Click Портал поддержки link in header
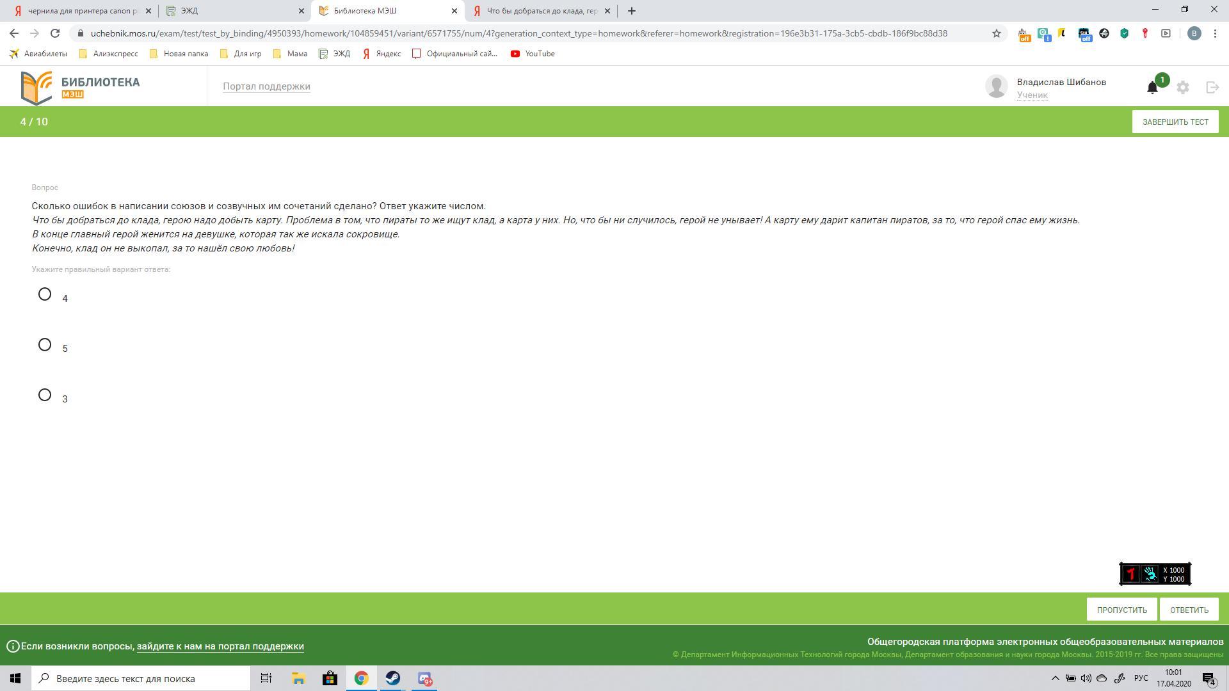This screenshot has height=691, width=1229. tap(266, 86)
